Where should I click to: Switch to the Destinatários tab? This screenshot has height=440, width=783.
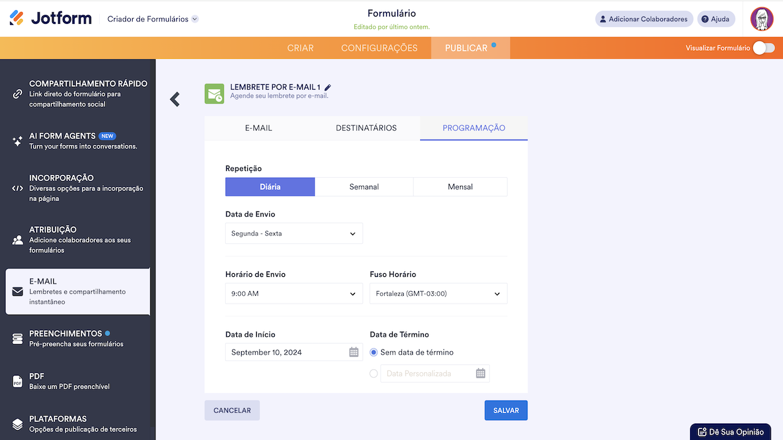[366, 128]
